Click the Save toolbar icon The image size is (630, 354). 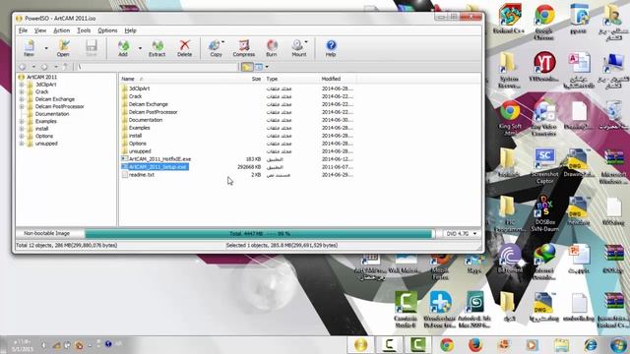coord(92,48)
